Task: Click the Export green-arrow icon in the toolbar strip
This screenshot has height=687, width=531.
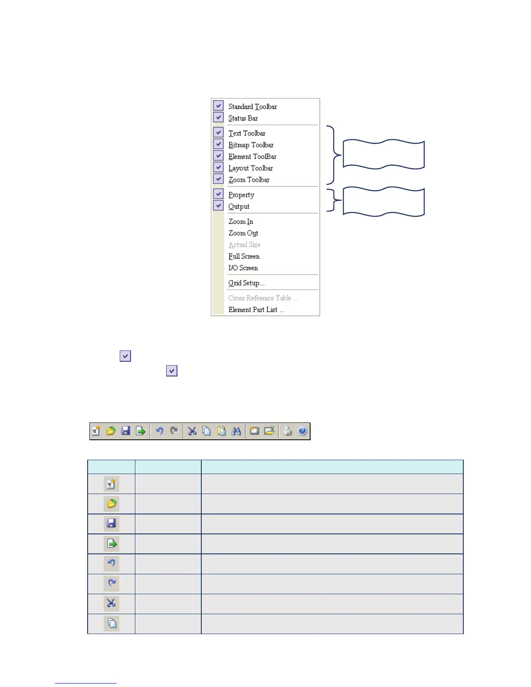Action: coord(140,431)
